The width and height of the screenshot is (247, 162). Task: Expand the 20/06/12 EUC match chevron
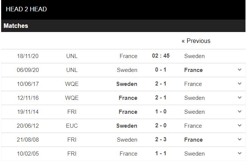point(239,126)
